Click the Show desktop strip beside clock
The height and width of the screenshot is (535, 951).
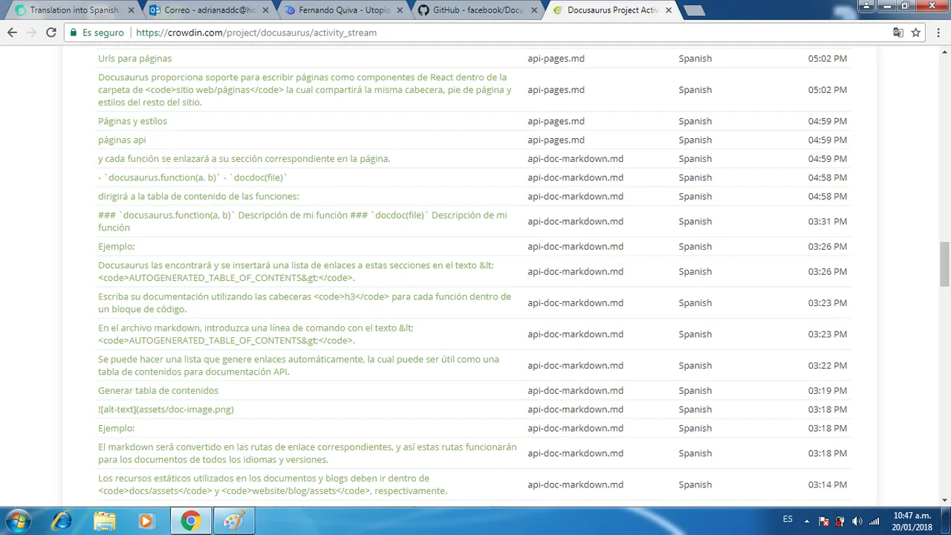coord(946,521)
